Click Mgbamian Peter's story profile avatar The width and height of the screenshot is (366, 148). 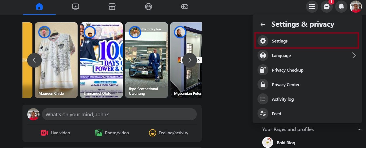pyautogui.click(x=180, y=32)
